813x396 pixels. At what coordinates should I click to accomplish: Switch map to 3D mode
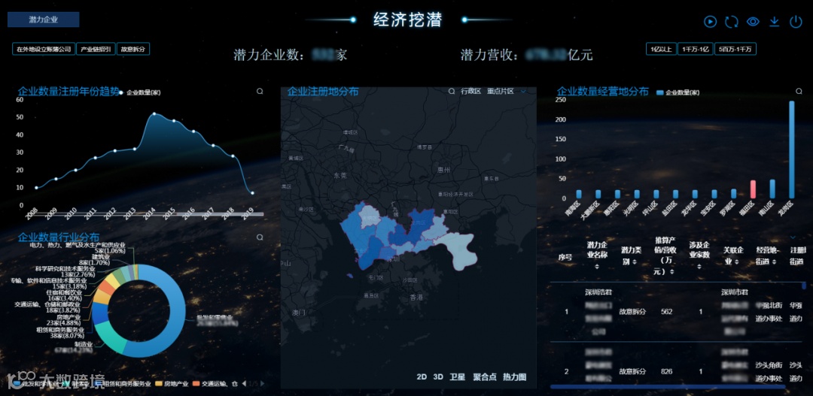tap(439, 377)
